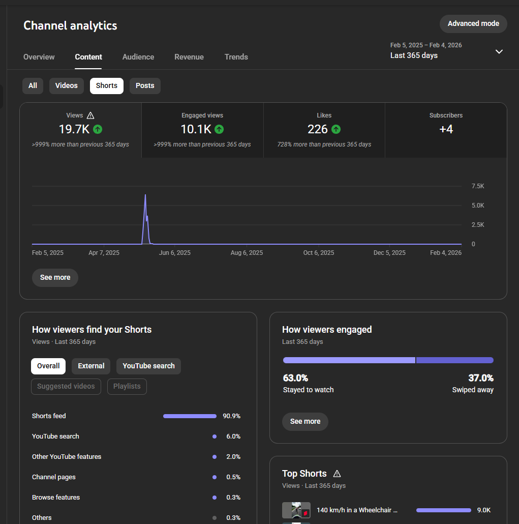Select the YouTube search traffic source chip

pos(148,366)
